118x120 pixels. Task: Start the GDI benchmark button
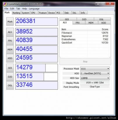[10, 68]
